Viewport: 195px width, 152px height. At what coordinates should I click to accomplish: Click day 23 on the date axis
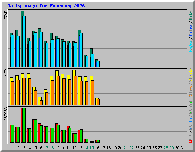tap(137, 148)
